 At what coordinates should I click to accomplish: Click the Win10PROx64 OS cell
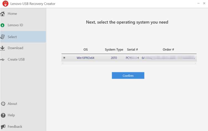(85, 58)
